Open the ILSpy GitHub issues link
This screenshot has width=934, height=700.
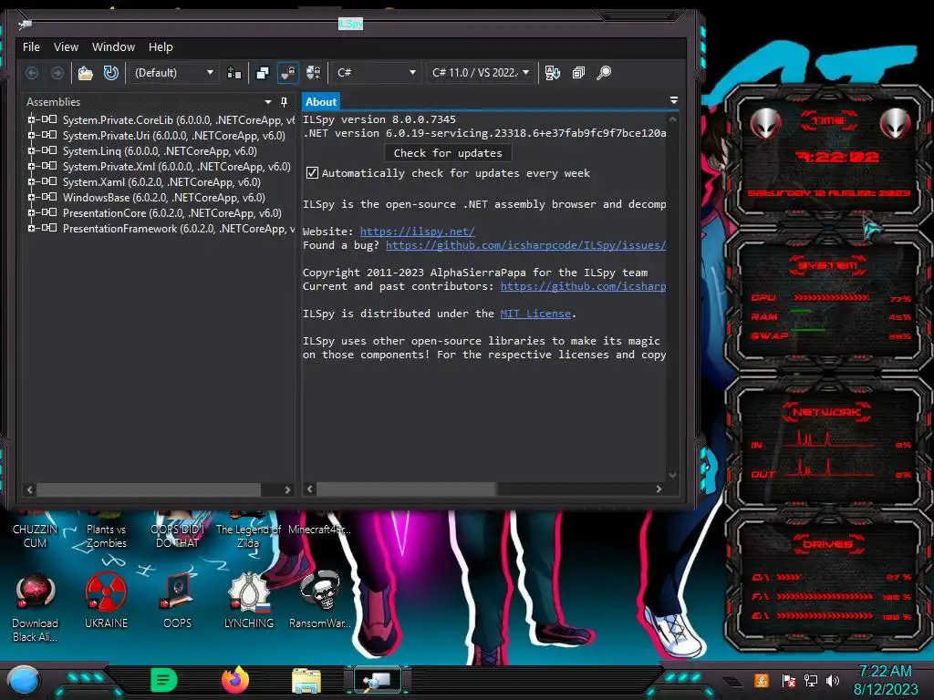[x=526, y=245]
